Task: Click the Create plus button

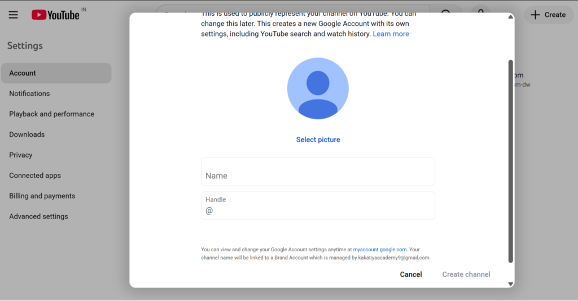Action: coord(549,15)
